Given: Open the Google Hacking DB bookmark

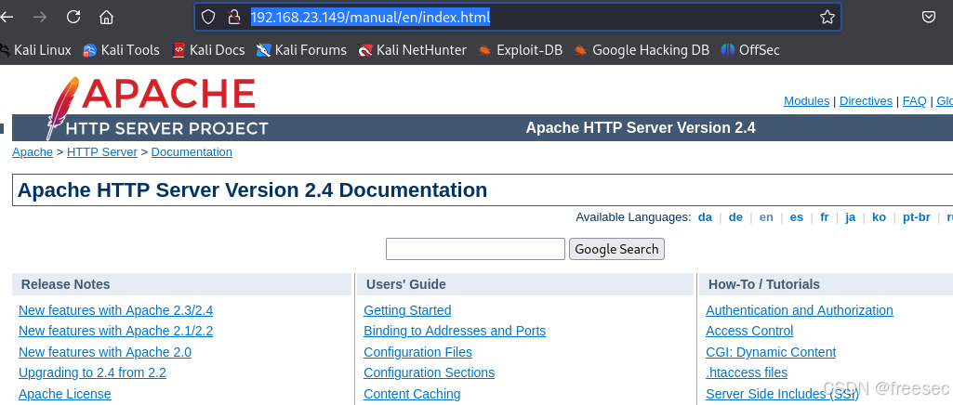Looking at the screenshot, I should pyautogui.click(x=642, y=50).
